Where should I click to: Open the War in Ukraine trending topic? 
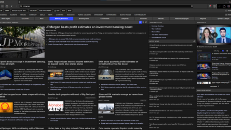[x=156, y=29]
